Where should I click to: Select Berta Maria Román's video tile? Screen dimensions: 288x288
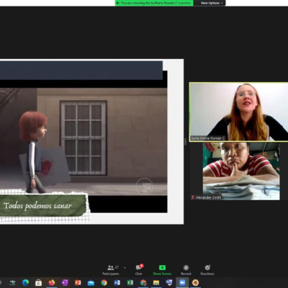coord(238,112)
